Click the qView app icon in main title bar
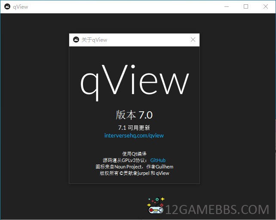Viewport: 276px width, 220px height. (x=7, y=6)
